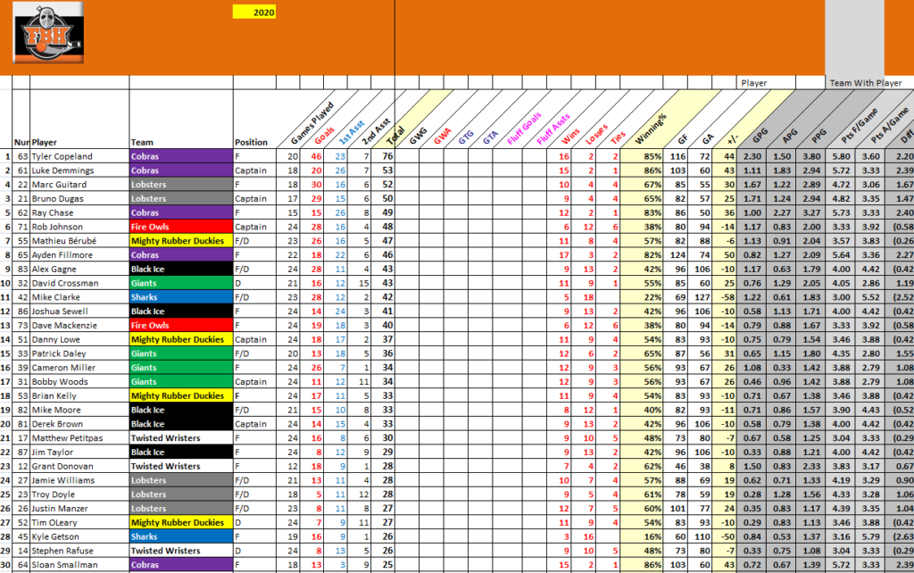Click Luke Demmings' purple Cobras team cell
The height and width of the screenshot is (573, 914).
[x=180, y=169]
